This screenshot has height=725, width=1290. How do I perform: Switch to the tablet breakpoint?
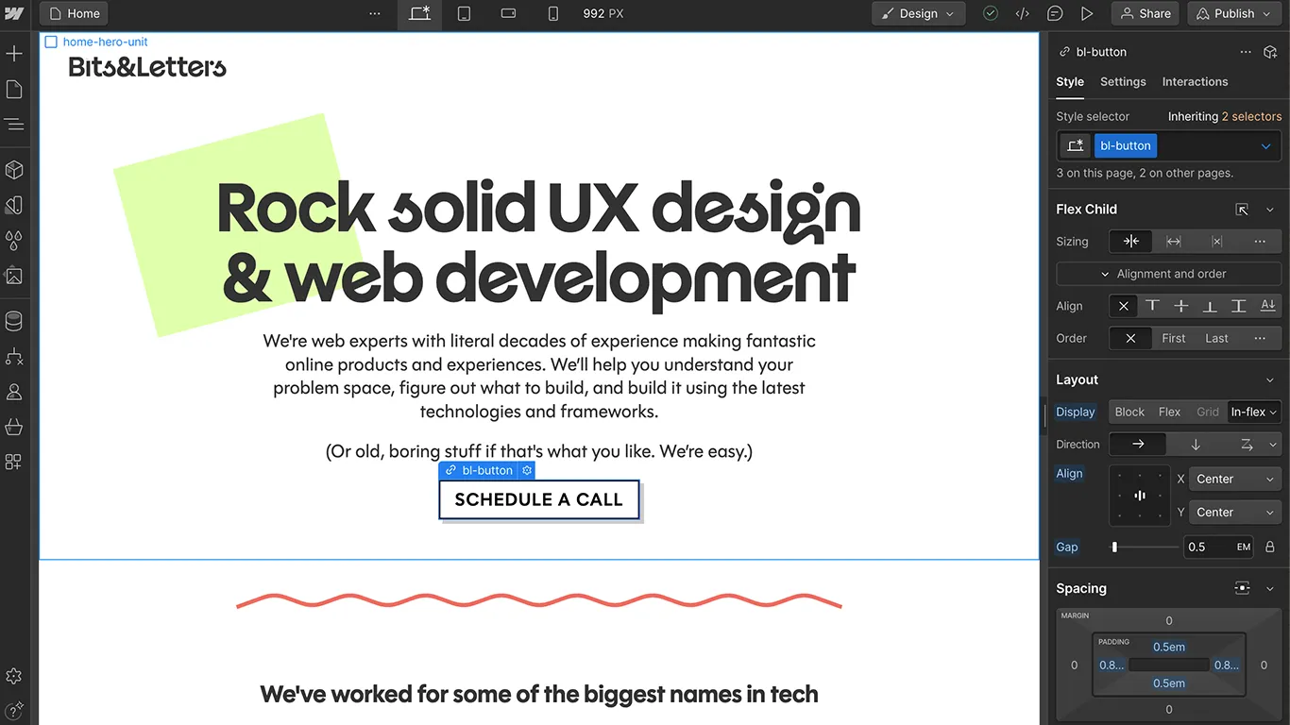(464, 13)
